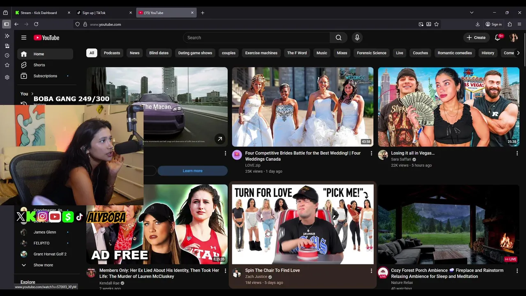The image size is (526, 296).
Task: Click Learn more on the Macan ad
Action: click(x=192, y=171)
